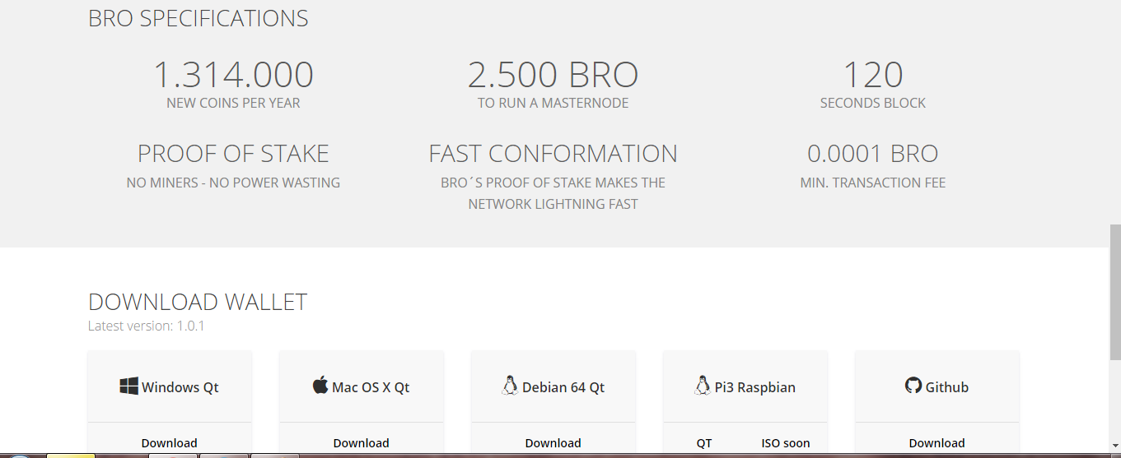
Task: Click the Github octocat icon
Action: pos(913,386)
